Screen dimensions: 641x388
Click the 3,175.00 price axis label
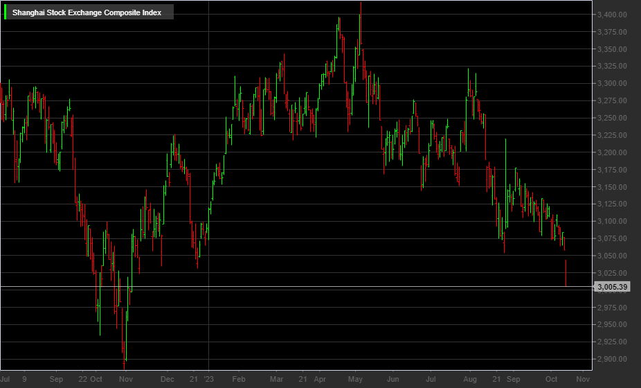pyautogui.click(x=612, y=170)
